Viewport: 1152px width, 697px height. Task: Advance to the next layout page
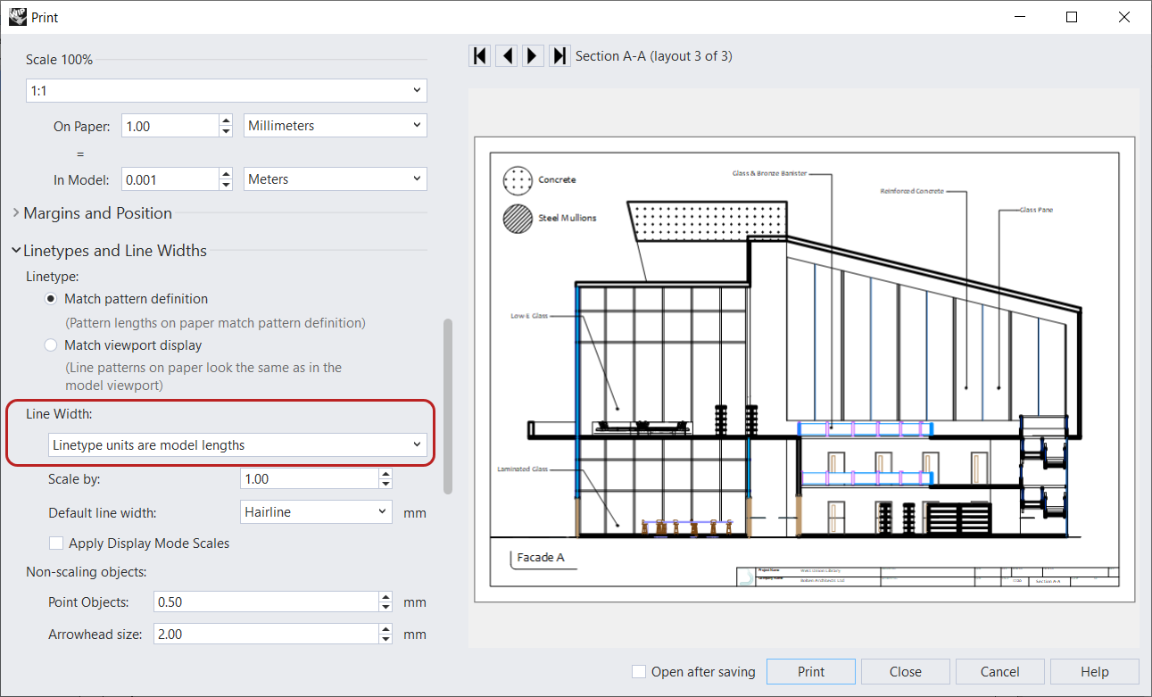[533, 56]
